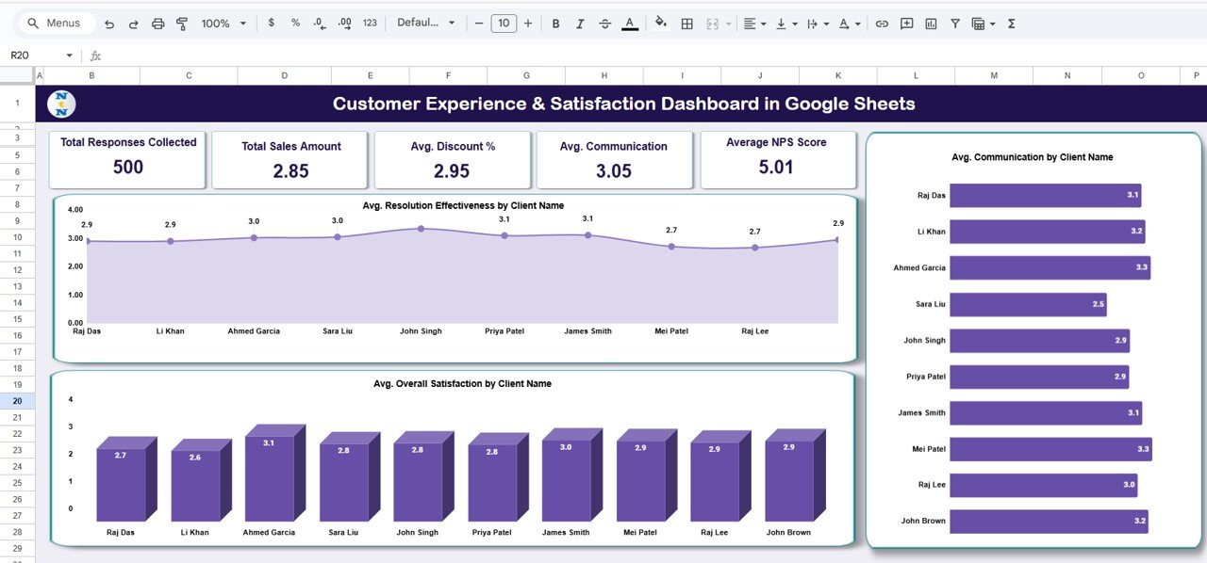The image size is (1207, 563).
Task: Open the zoom level dropdown
Action: (x=218, y=23)
